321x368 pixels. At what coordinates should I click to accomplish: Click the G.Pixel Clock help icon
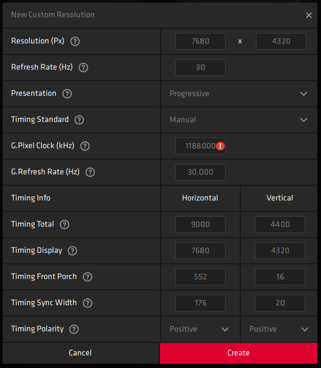tap(85, 146)
